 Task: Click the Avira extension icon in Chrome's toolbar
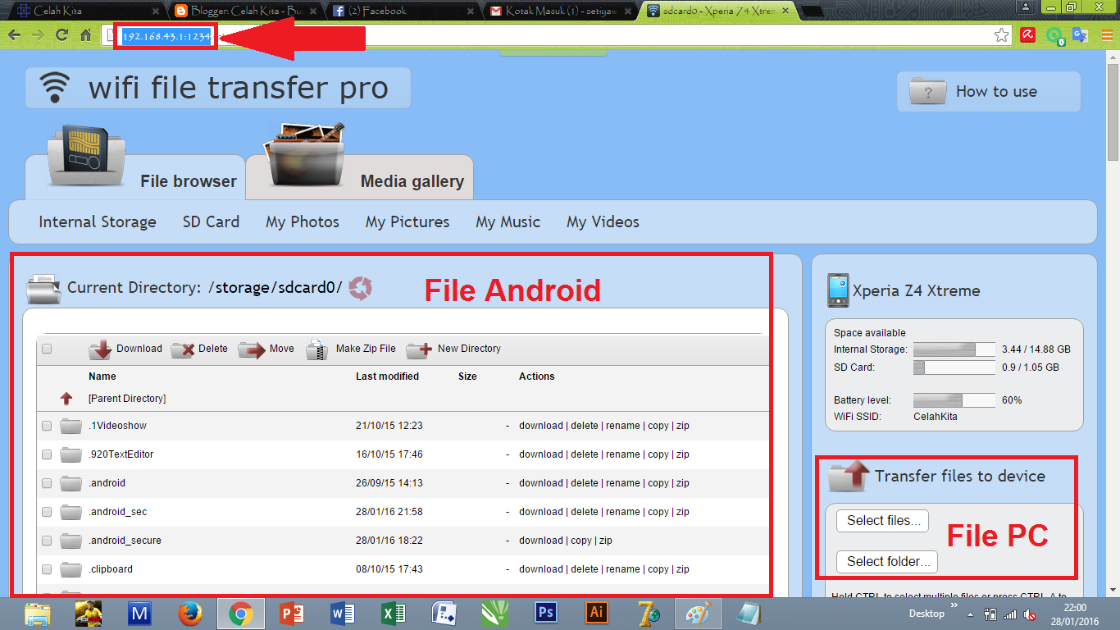point(1027,35)
